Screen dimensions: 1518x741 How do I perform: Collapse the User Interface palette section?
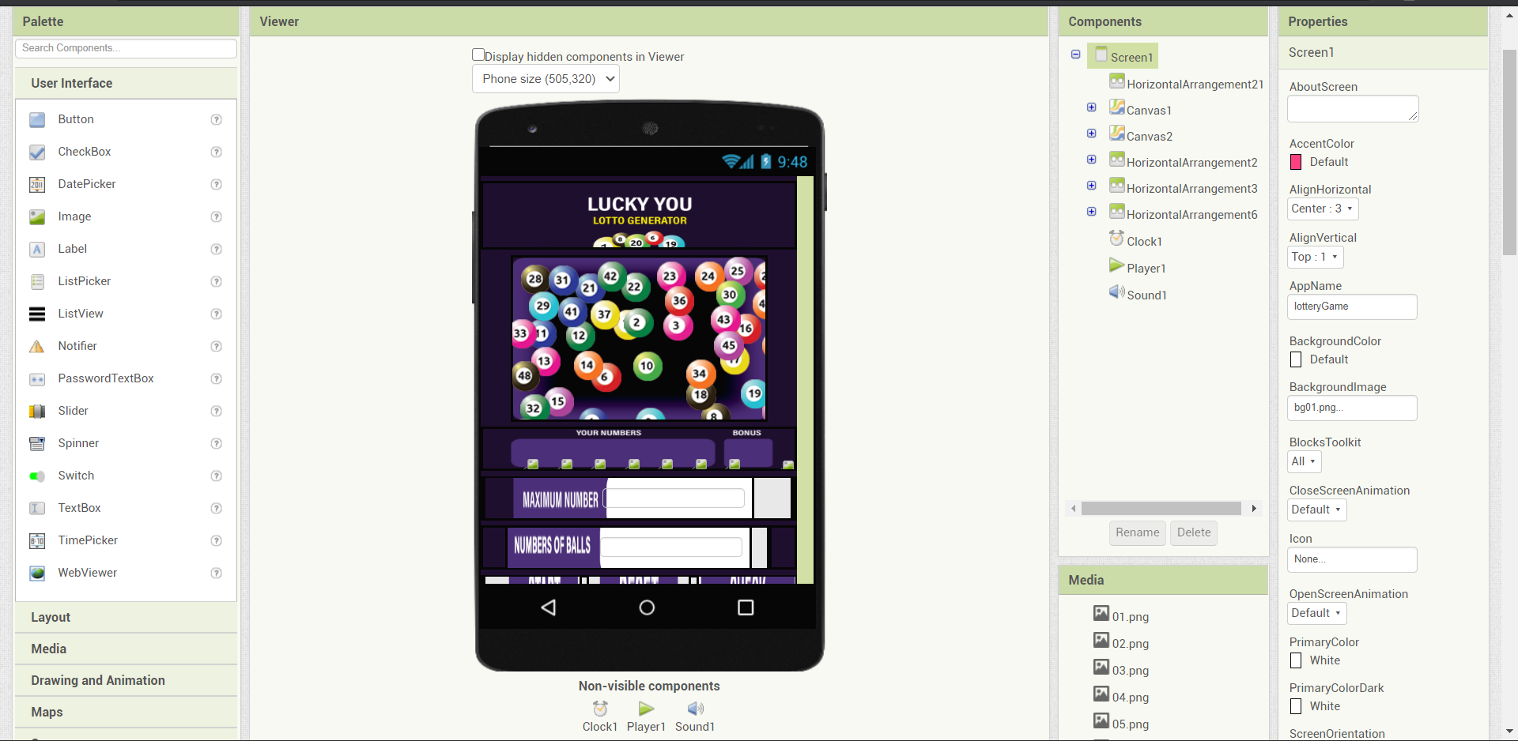[x=126, y=84]
